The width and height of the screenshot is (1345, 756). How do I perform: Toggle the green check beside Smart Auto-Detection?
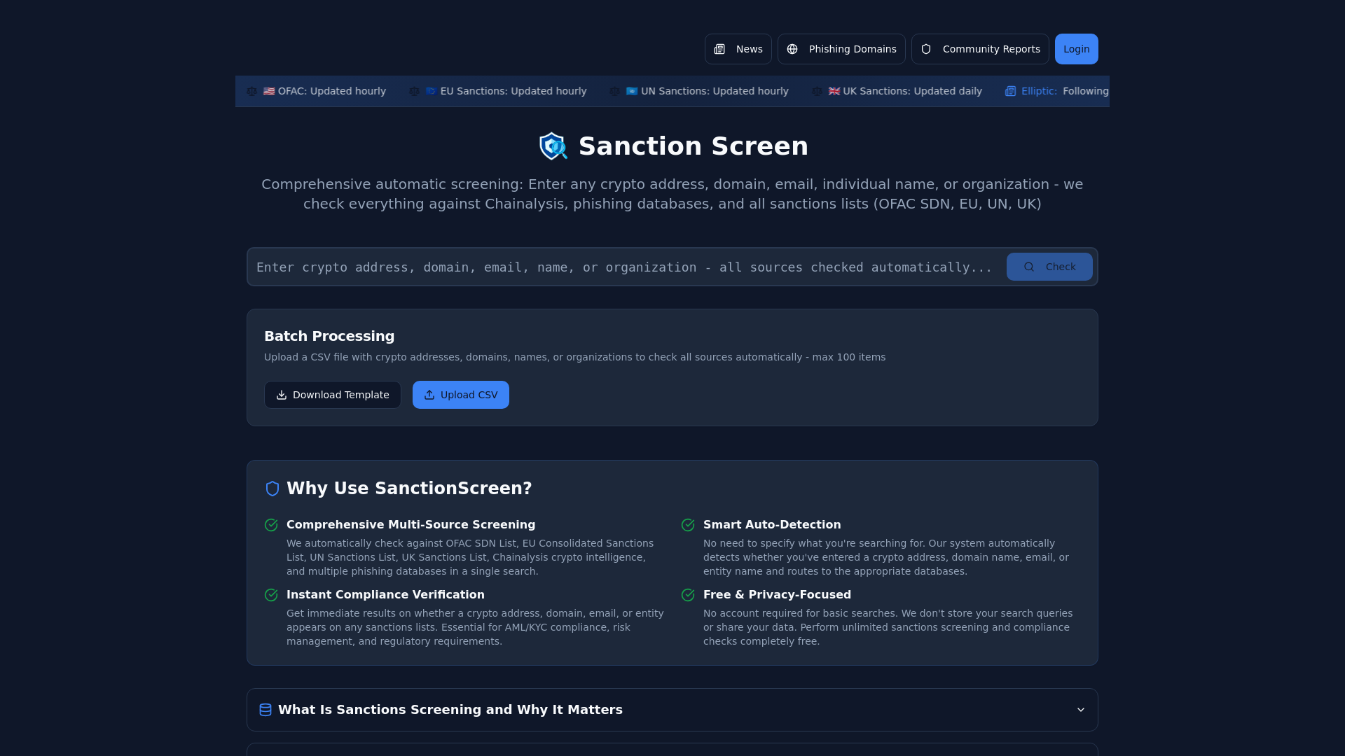pyautogui.click(x=688, y=524)
